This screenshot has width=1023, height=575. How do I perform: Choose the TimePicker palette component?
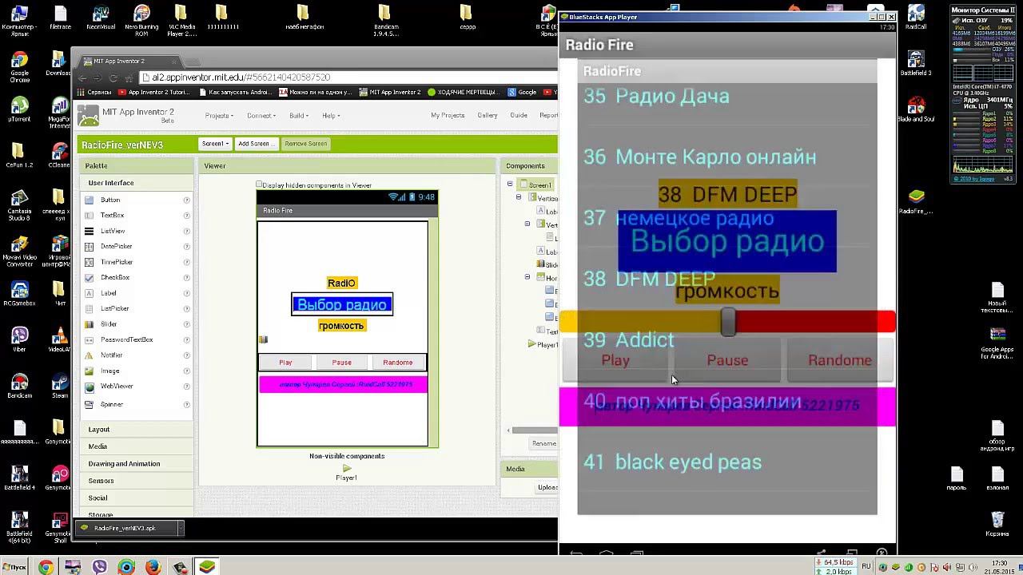(116, 262)
